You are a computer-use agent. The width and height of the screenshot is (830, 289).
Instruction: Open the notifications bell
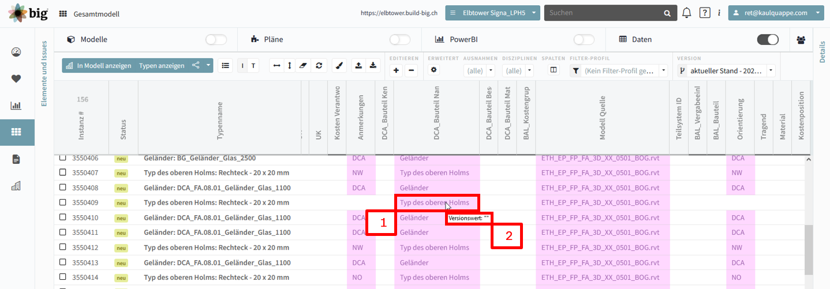[686, 13]
